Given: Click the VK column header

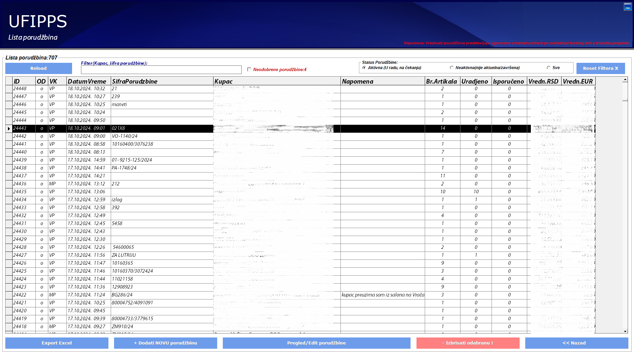Looking at the screenshot, I should click(57, 81).
